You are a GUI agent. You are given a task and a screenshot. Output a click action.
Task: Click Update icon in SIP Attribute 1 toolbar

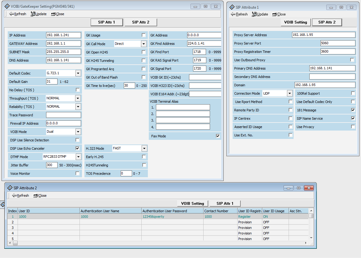pos(254,14)
